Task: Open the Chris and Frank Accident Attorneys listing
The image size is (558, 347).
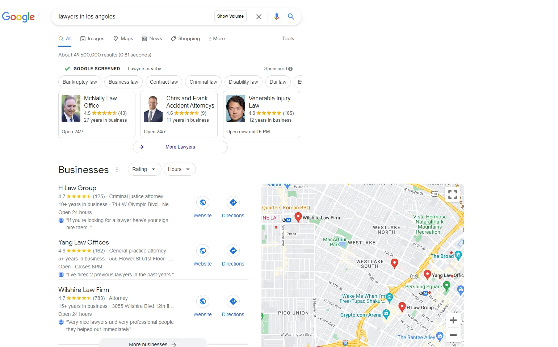Action: coord(179,114)
